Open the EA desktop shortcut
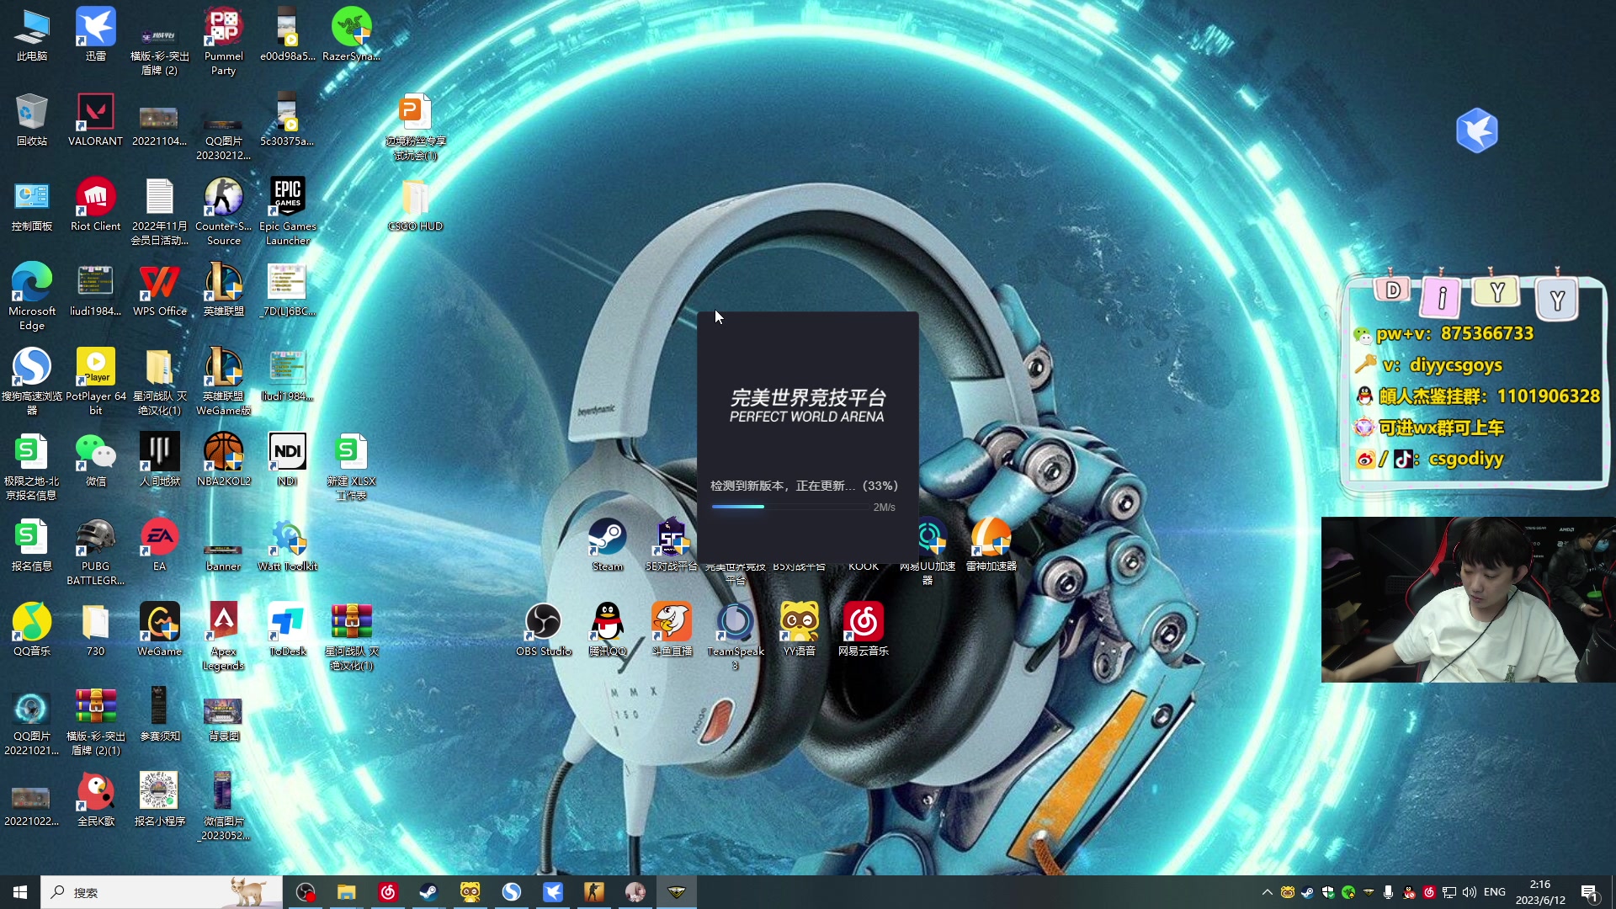This screenshot has height=909, width=1616. click(160, 545)
